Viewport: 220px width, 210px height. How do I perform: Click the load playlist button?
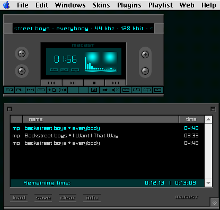[19, 198]
